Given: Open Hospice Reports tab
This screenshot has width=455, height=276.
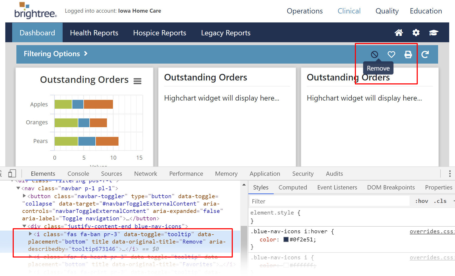Looking at the screenshot, I should 160,33.
